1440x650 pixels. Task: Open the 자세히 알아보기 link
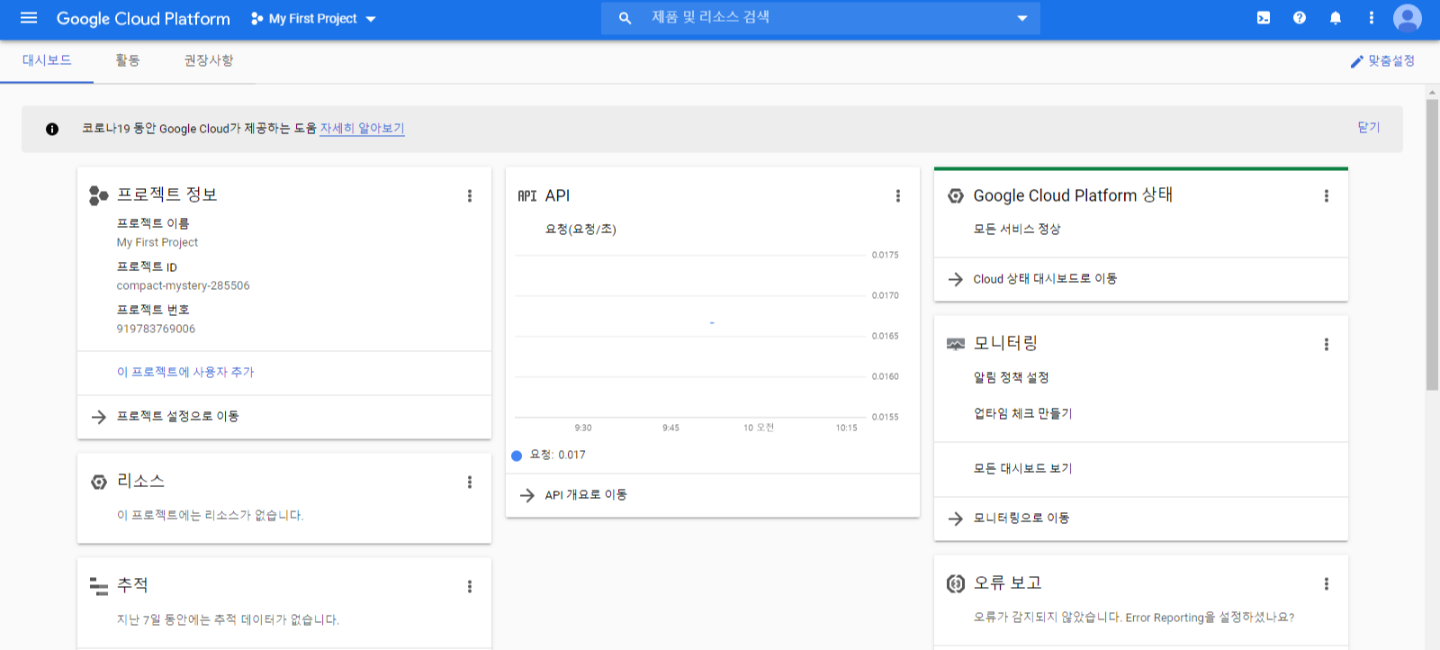pyautogui.click(x=362, y=129)
